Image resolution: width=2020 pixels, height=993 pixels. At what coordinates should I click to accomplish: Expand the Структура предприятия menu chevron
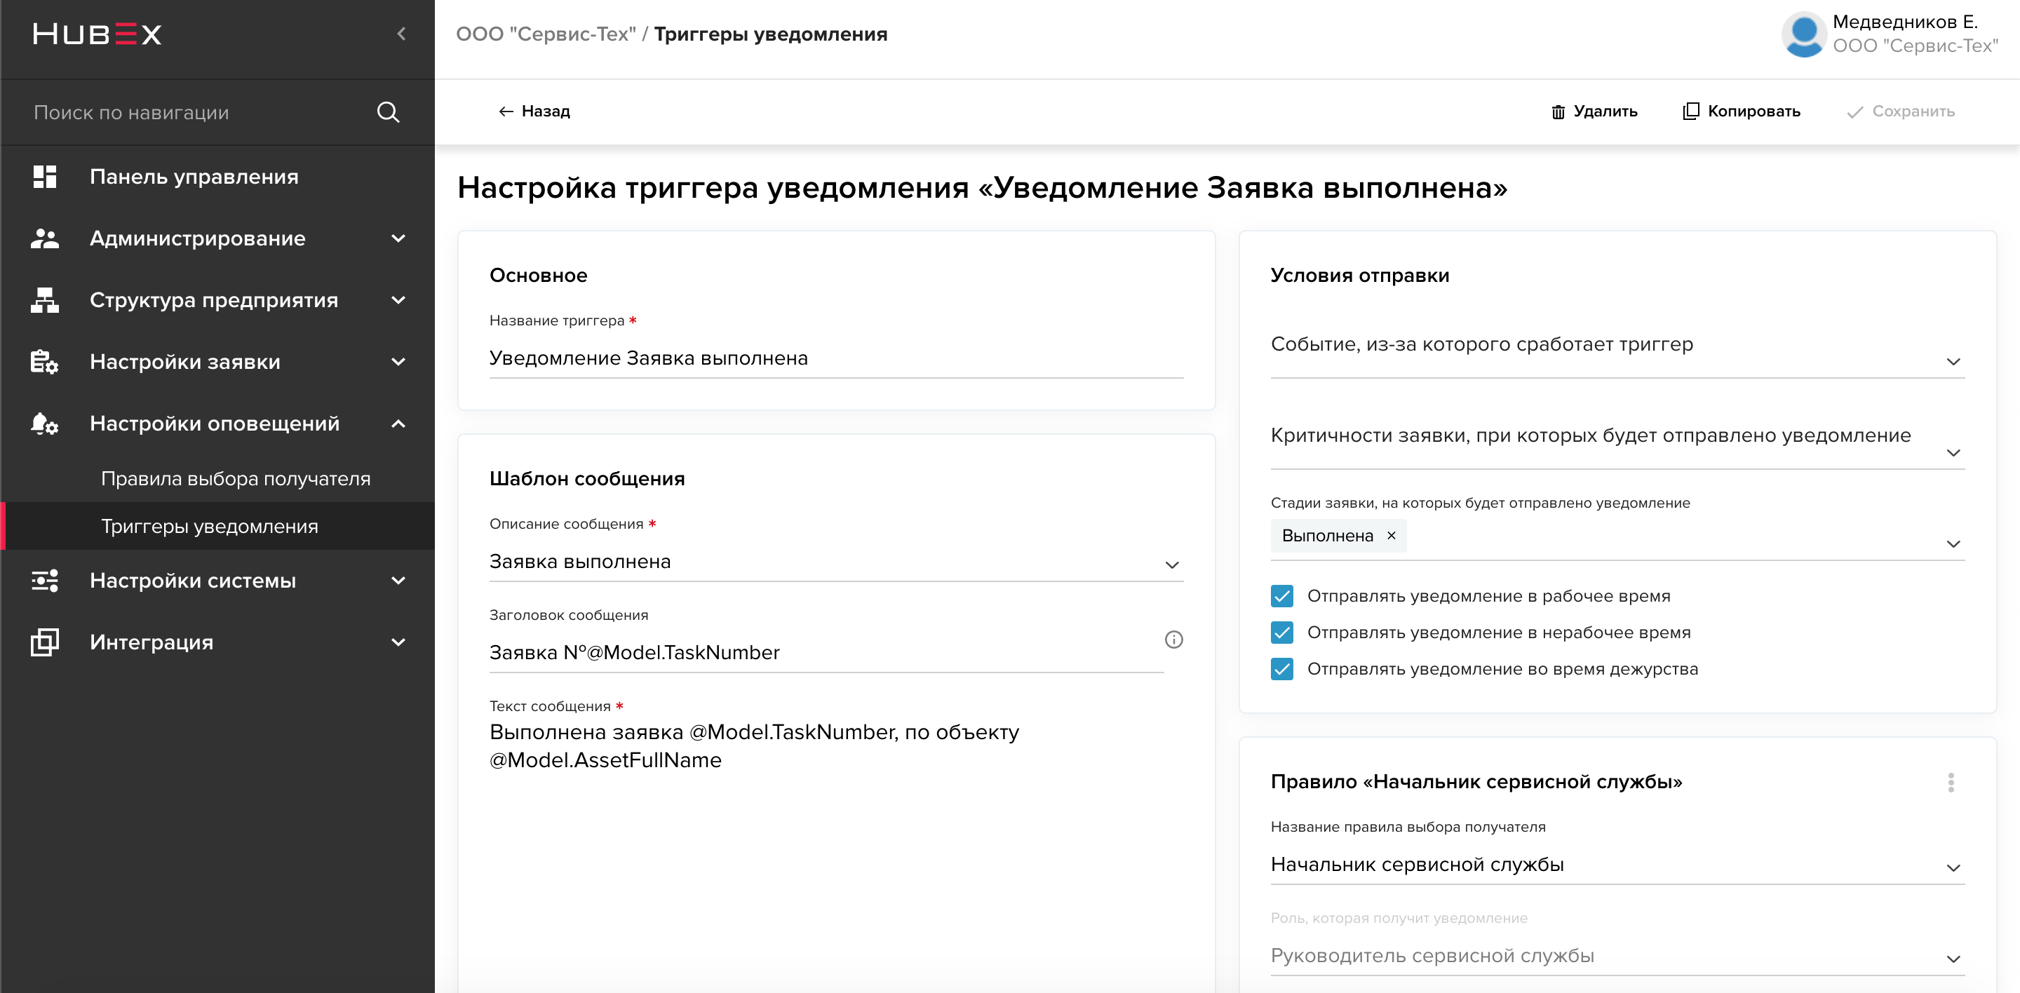pos(398,299)
